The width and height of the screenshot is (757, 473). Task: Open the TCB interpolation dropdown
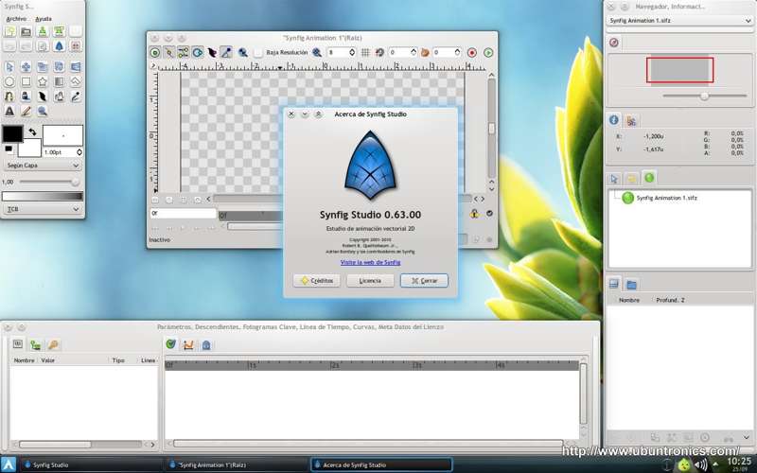click(x=42, y=209)
